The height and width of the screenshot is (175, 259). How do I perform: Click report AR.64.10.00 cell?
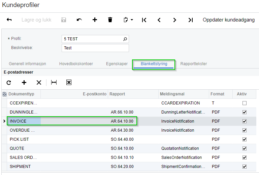tap(133, 121)
